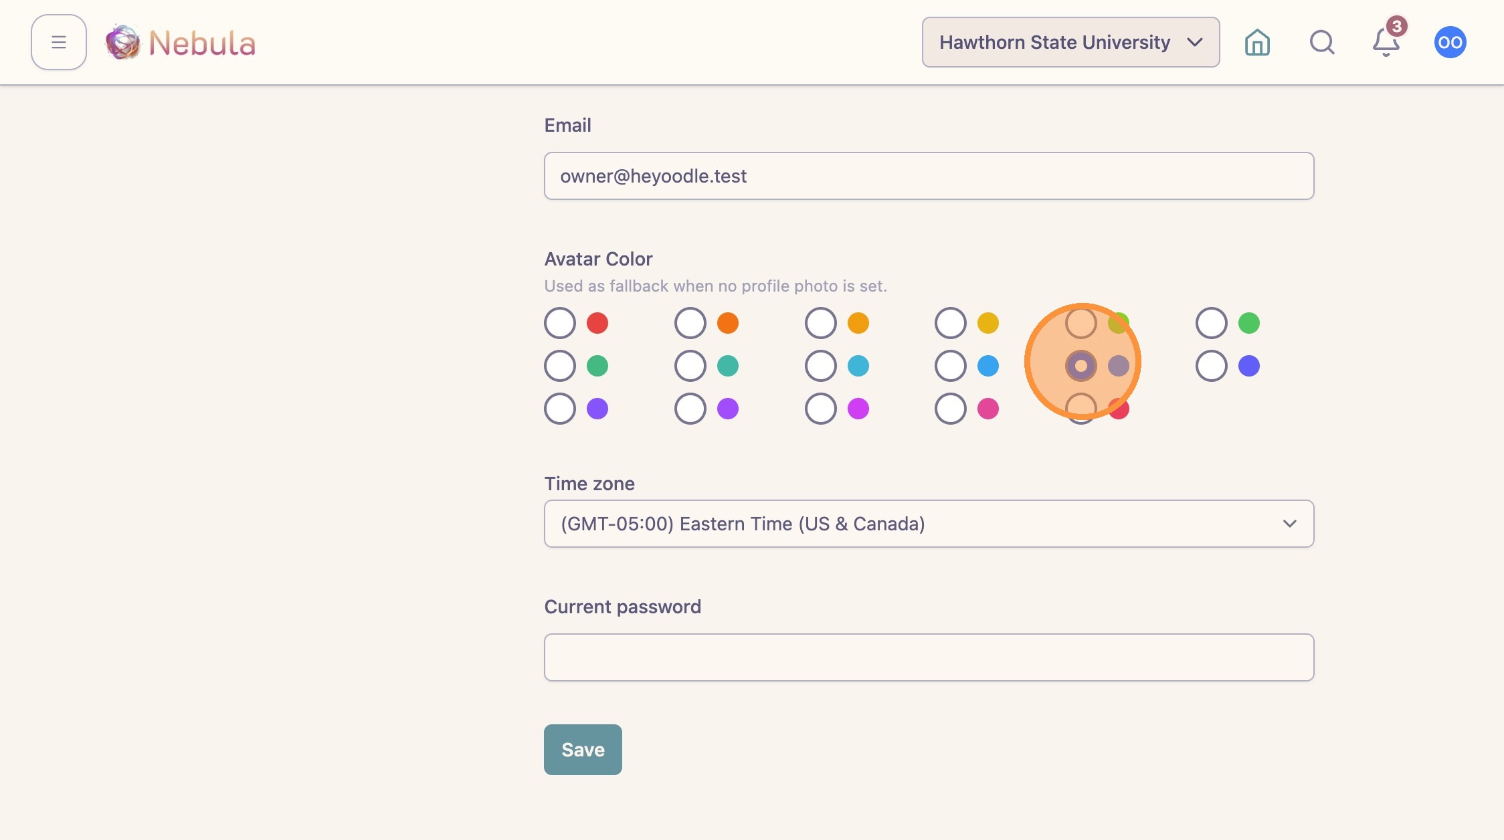1504x840 pixels.
Task: Focus the Current password field
Action: click(x=929, y=657)
